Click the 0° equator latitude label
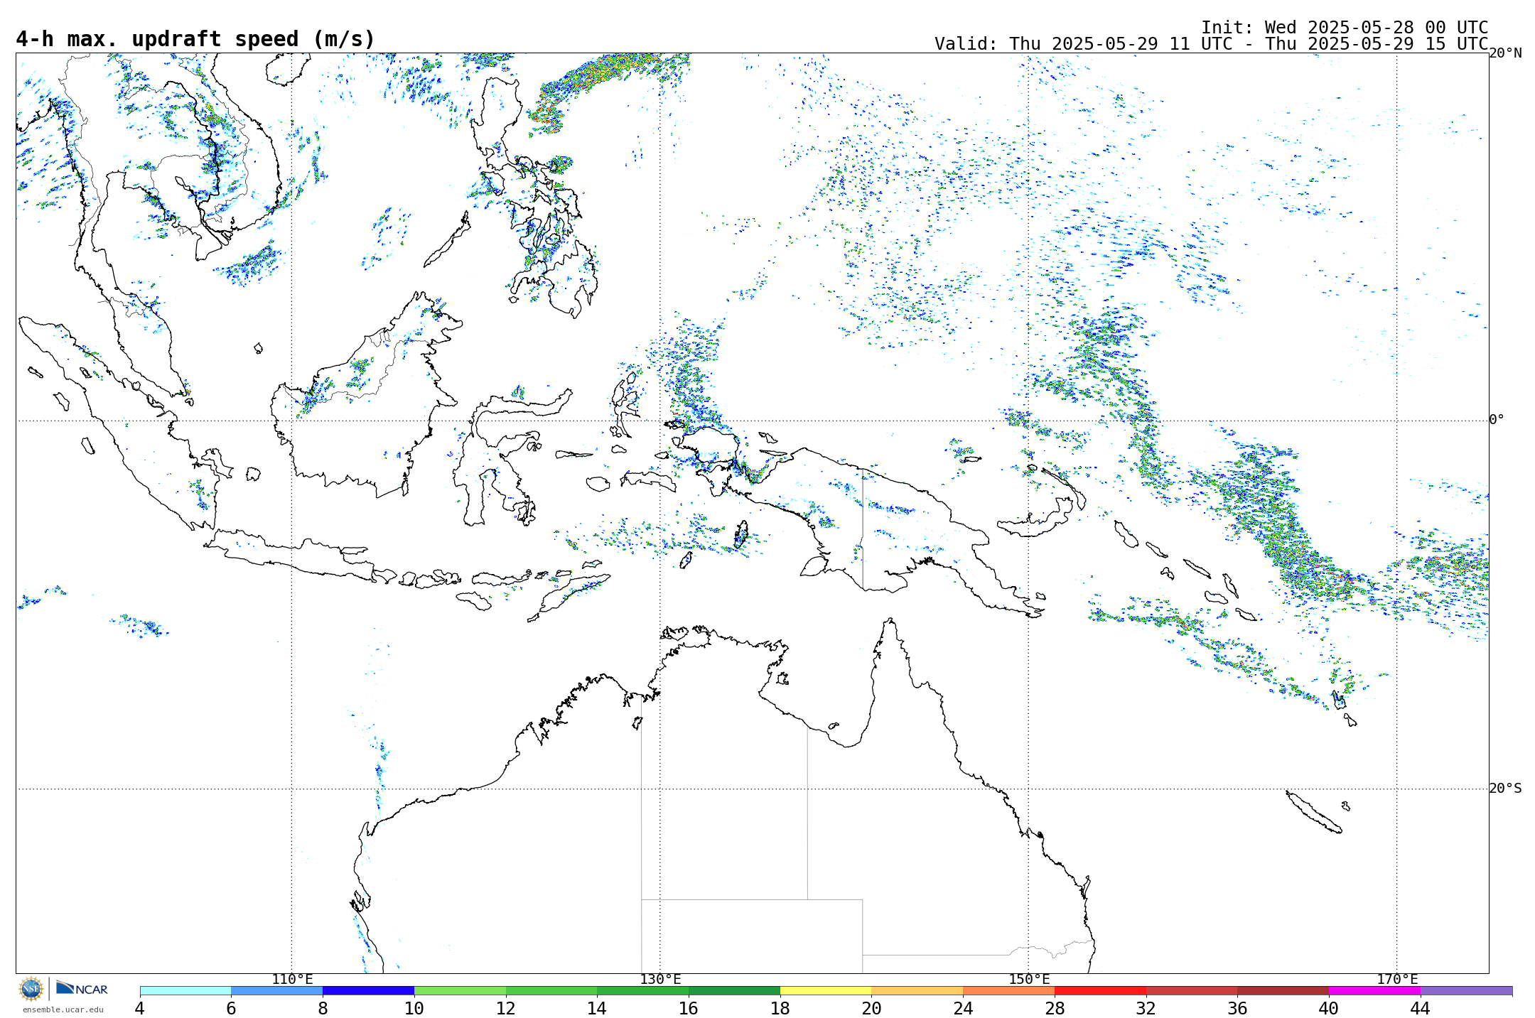Viewport: 1535px width, 1018px height. pyautogui.click(x=1497, y=420)
